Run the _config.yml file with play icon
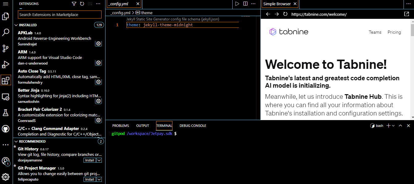This screenshot has width=414, height=184. tap(237, 4)
